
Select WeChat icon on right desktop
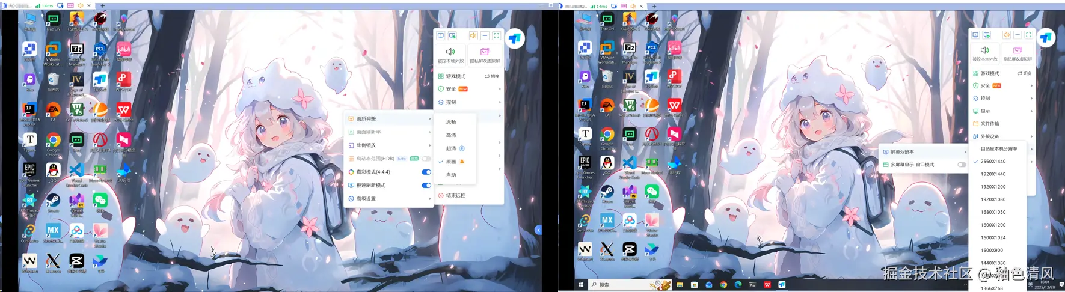(652, 193)
